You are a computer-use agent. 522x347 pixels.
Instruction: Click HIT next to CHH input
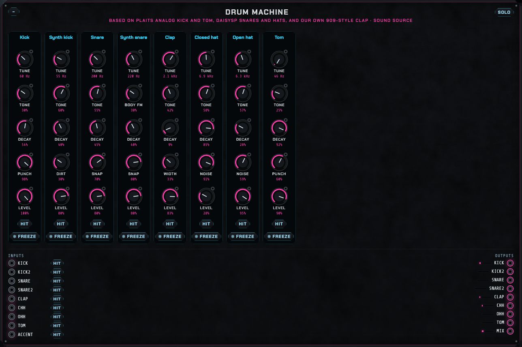click(x=57, y=308)
